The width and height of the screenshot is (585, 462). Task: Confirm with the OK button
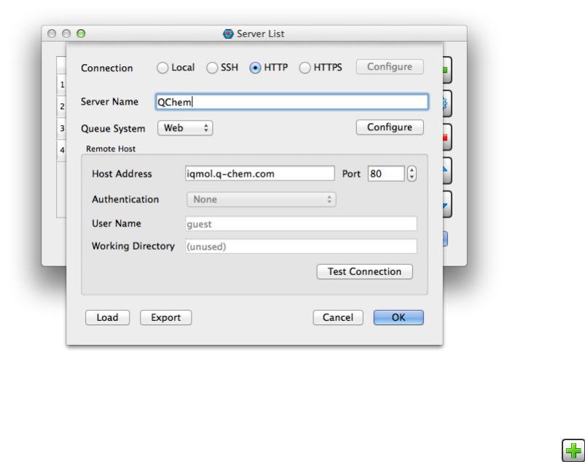[398, 317]
